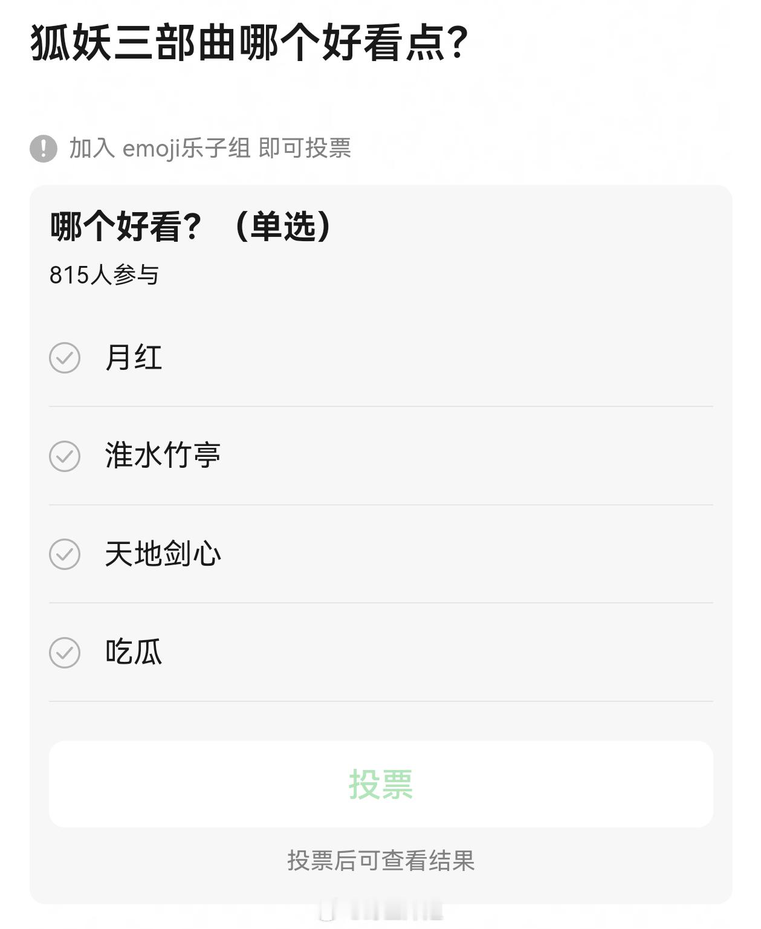Viewport: 761px width, 929px height.
Task: Choose the 月红 option label
Action: (134, 358)
